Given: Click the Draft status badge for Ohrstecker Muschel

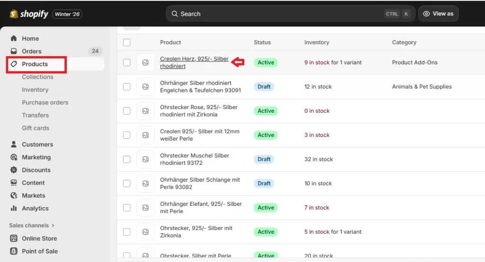Looking at the screenshot, I should [x=264, y=159].
